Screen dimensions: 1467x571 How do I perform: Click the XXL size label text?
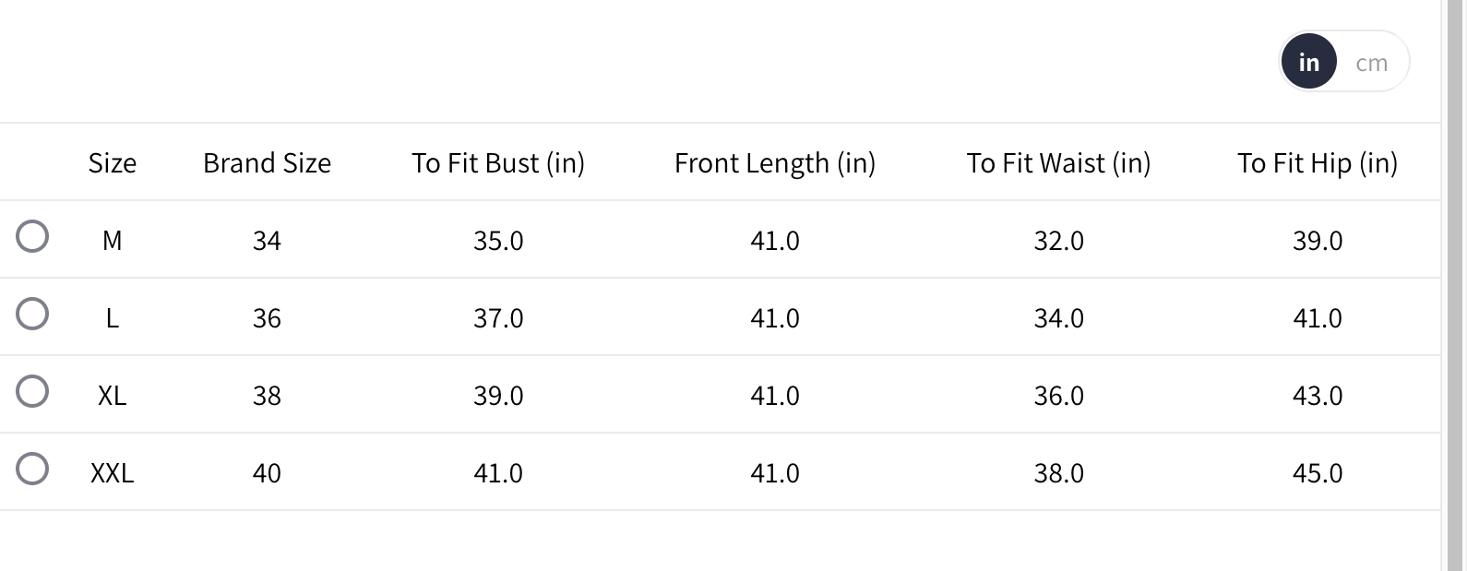click(x=113, y=473)
